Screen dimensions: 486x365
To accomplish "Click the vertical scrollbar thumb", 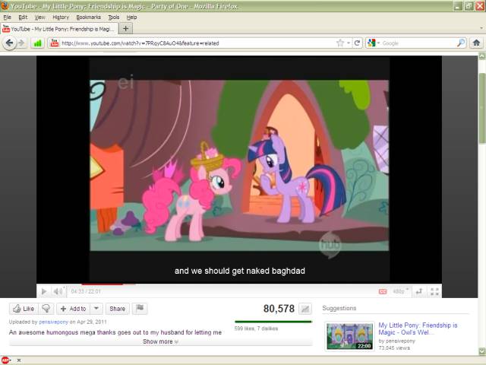I will [x=482, y=107].
